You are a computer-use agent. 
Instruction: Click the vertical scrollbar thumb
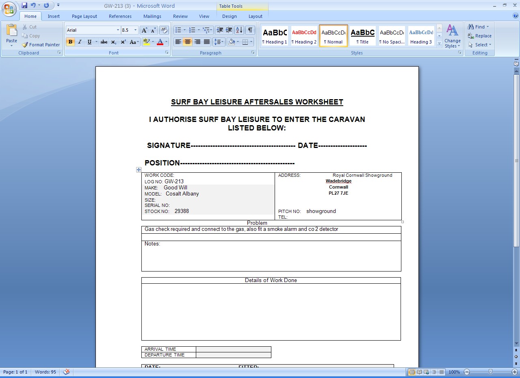click(x=516, y=161)
